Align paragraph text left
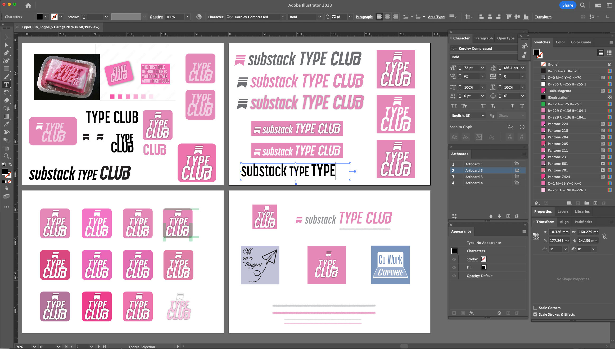Screen dimensions: 615x349 pyautogui.click(x=379, y=17)
